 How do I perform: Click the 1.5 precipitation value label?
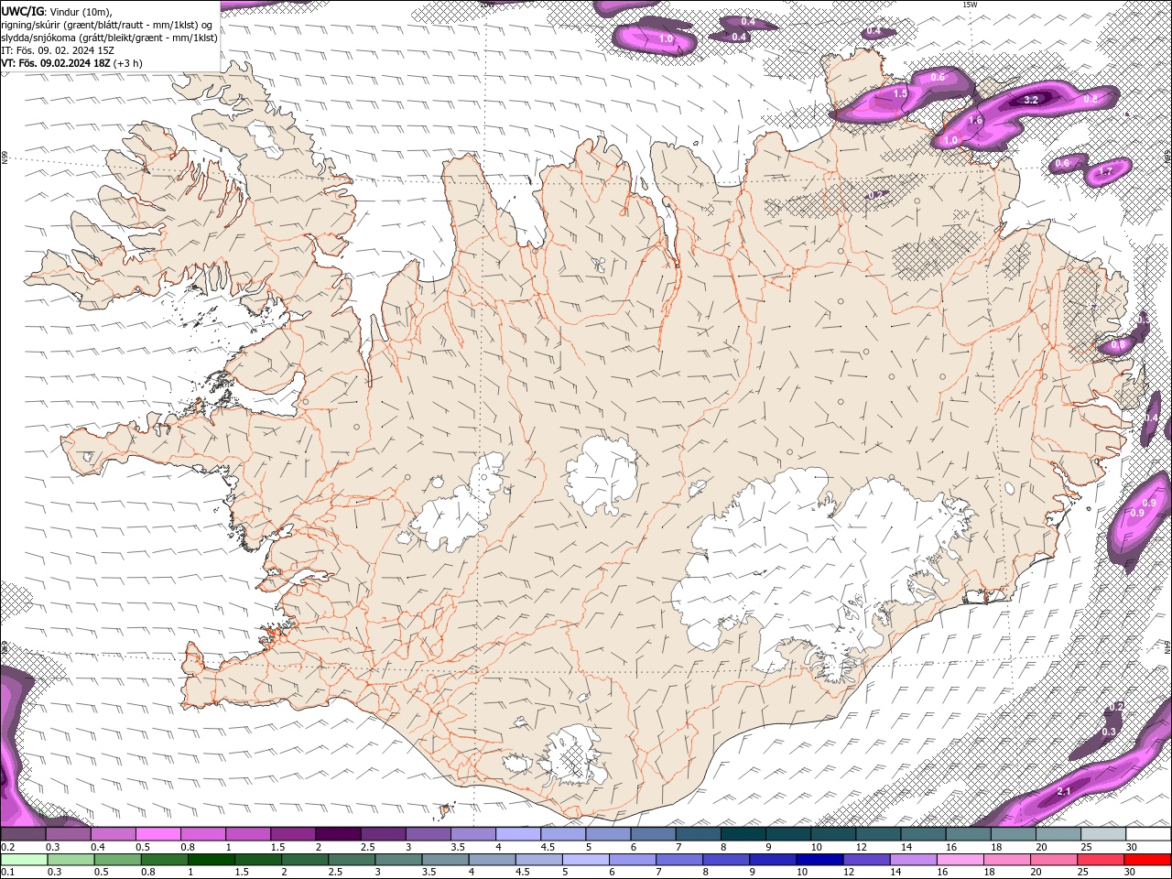(900, 93)
